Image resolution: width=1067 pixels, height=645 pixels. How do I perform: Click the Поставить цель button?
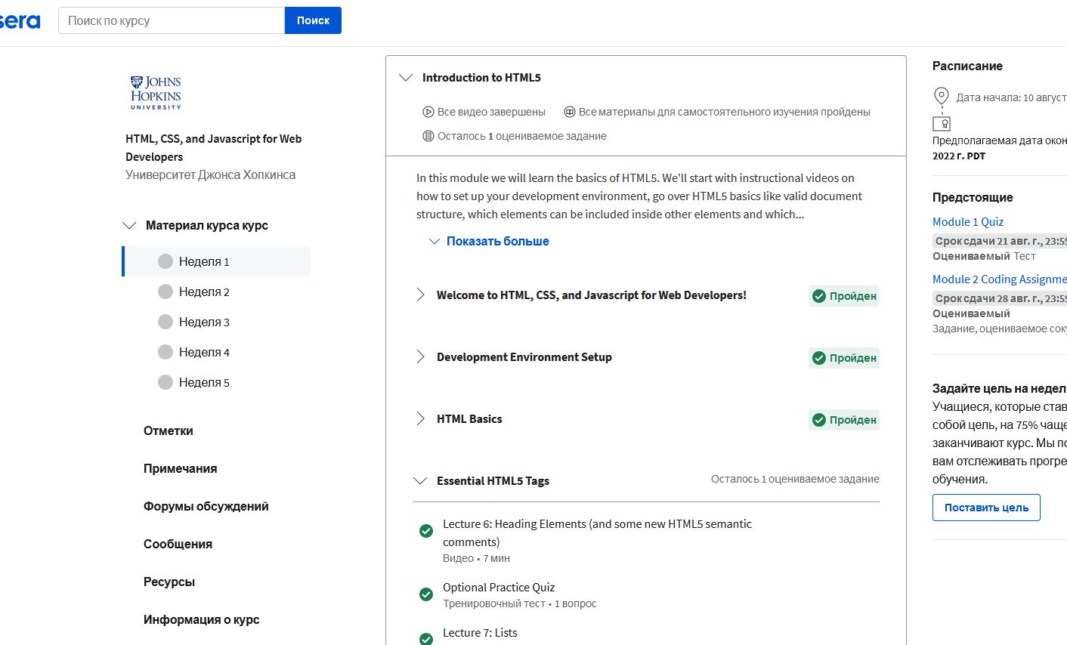point(986,508)
